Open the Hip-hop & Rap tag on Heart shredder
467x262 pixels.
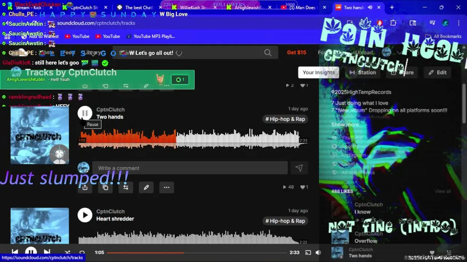[285, 221]
